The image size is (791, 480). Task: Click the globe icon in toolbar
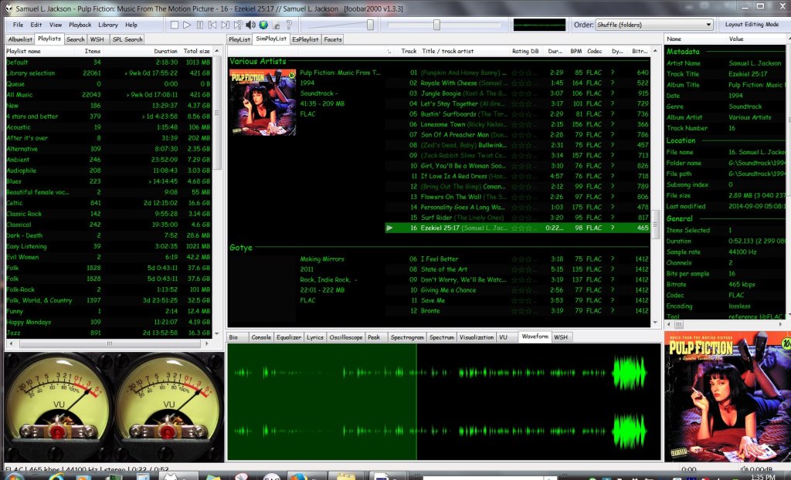click(x=263, y=25)
